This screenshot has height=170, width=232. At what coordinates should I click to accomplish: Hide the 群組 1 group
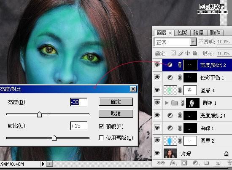(157, 103)
